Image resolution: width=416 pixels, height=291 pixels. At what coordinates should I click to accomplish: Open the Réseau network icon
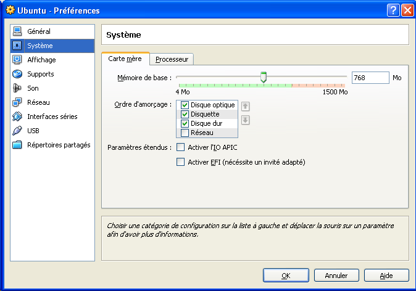[x=17, y=102]
